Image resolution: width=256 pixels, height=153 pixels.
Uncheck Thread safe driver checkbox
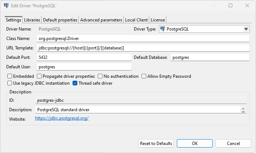[75, 83]
